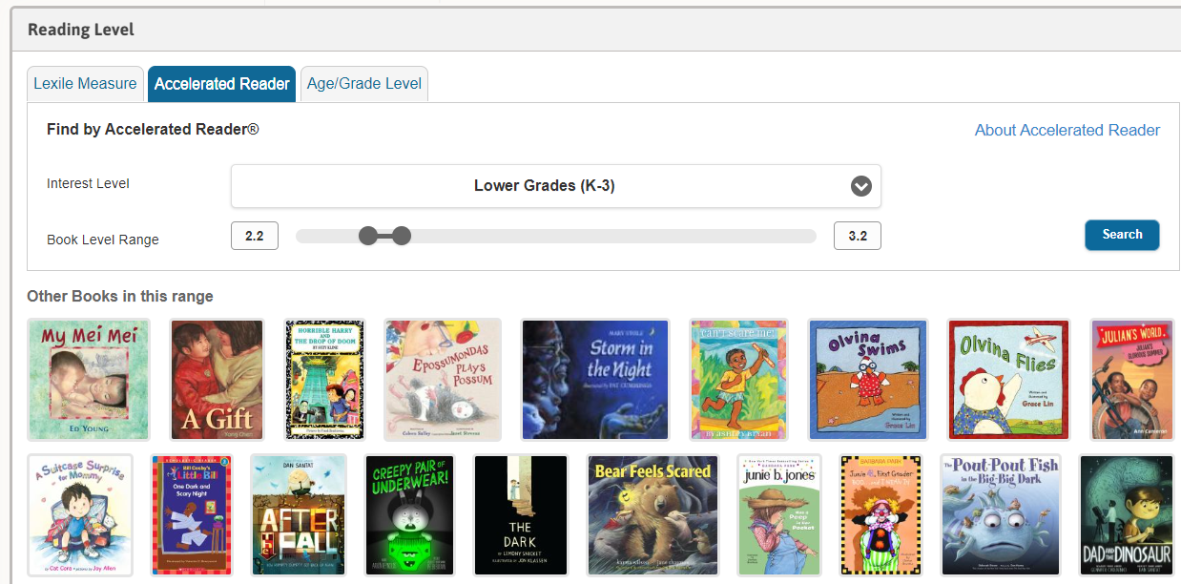Select the After the Fall book cover
Viewport: 1181px width, 584px height.
(299, 515)
